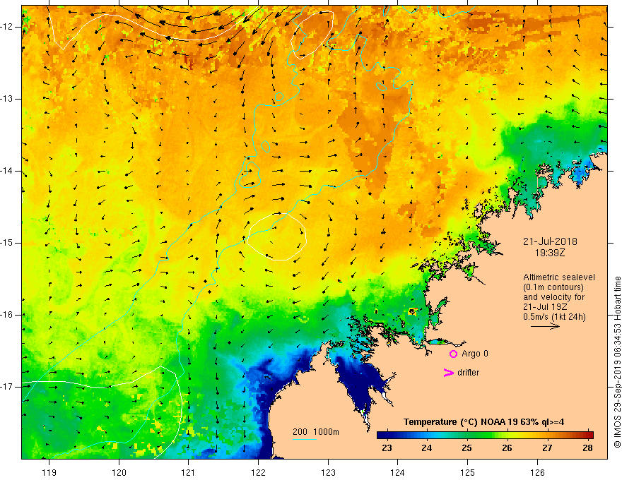This screenshot has height=480, width=622.
Task: Click the cyan 200 1000m isobath legend line
Action: click(304, 439)
